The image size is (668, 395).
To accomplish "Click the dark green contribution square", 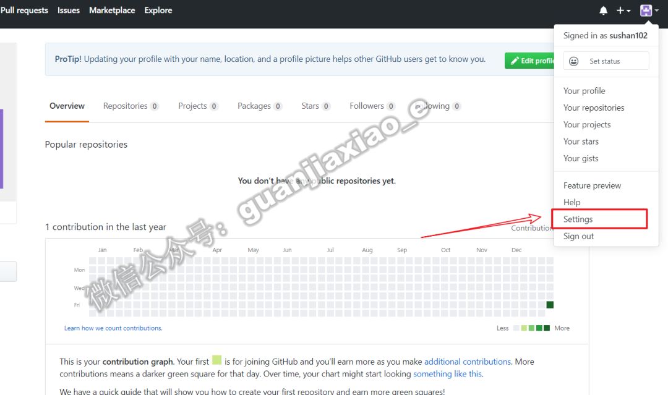I will point(550,305).
